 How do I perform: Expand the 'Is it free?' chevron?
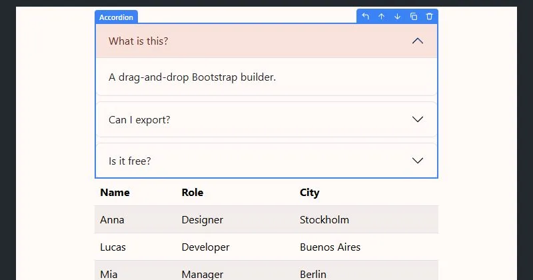coord(418,161)
